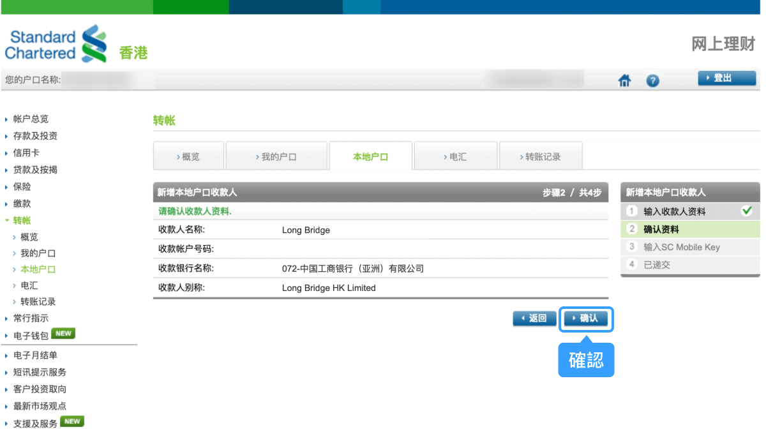Switch to the 我的户口 tab

point(276,156)
